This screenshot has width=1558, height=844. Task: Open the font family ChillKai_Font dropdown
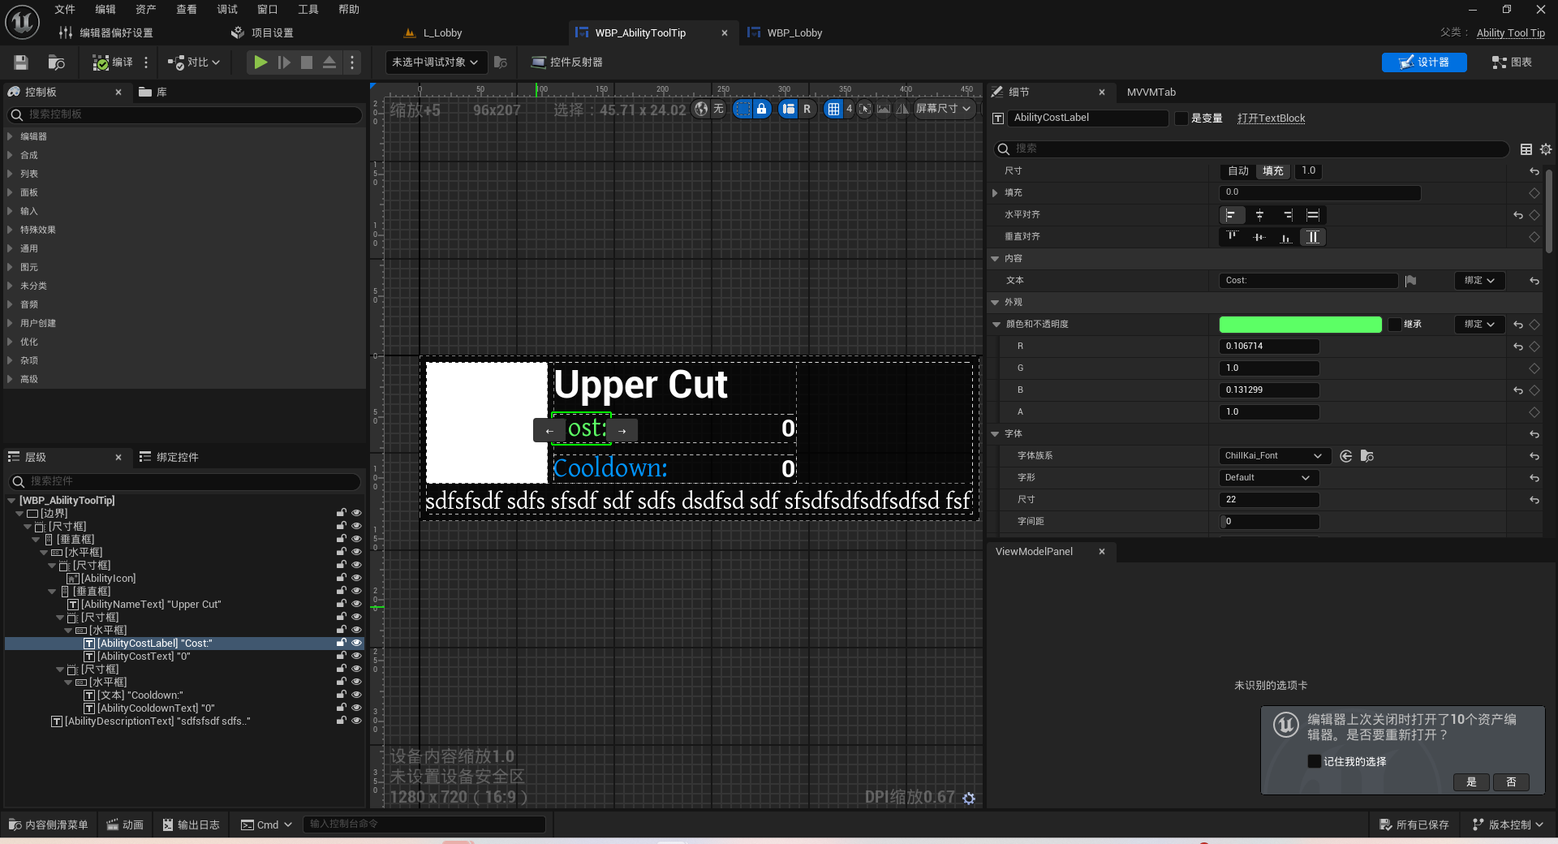1274,456
